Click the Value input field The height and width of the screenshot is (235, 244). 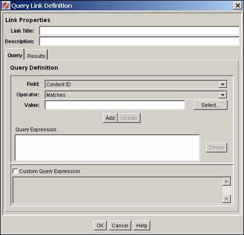[x=115, y=105]
